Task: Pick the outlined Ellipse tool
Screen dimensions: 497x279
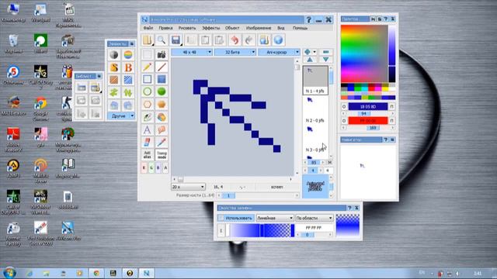Action: 147,91
